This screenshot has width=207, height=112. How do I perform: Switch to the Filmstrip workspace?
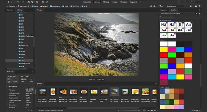pos(106,2)
